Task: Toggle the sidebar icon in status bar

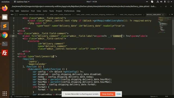Action: (x=12, y=96)
